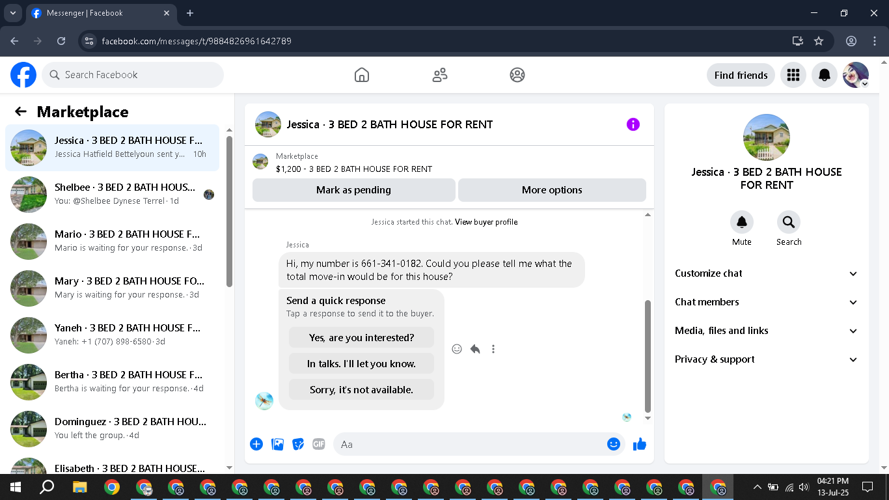
Task: Focus the Chrome address bar URL
Action: (x=197, y=41)
